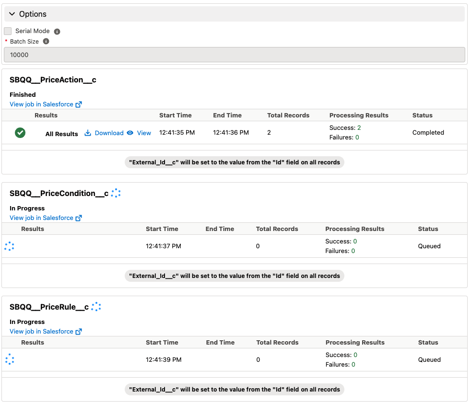View PriceAction results
The width and height of the screenshot is (471, 404).
coord(144,133)
